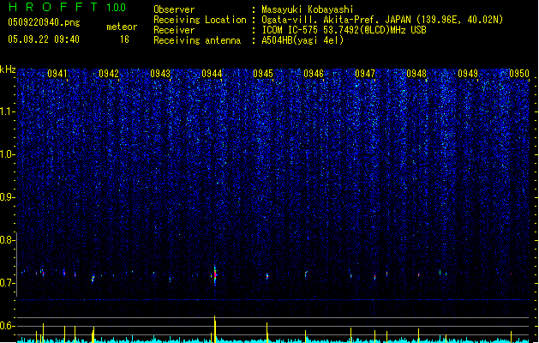Click the meteor echo just after 0945

click(267, 276)
